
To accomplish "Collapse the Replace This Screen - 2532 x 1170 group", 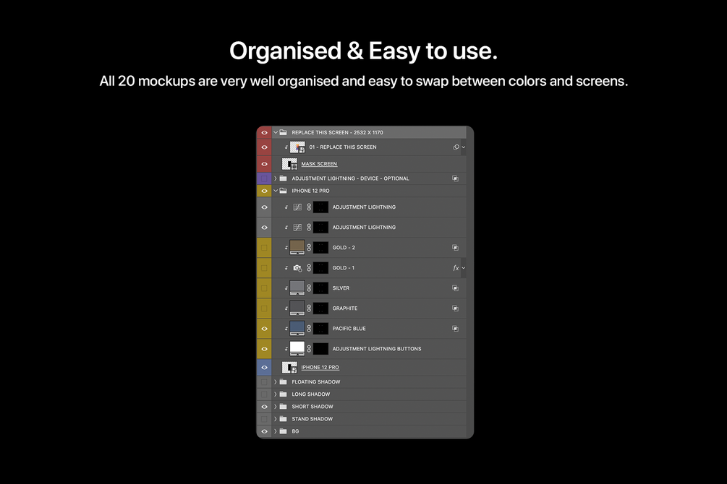I will click(x=276, y=132).
